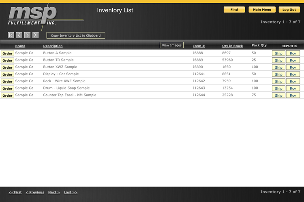This screenshot has width=304, height=202.
Task: Follow the footer Last >> link
Action: point(71,192)
